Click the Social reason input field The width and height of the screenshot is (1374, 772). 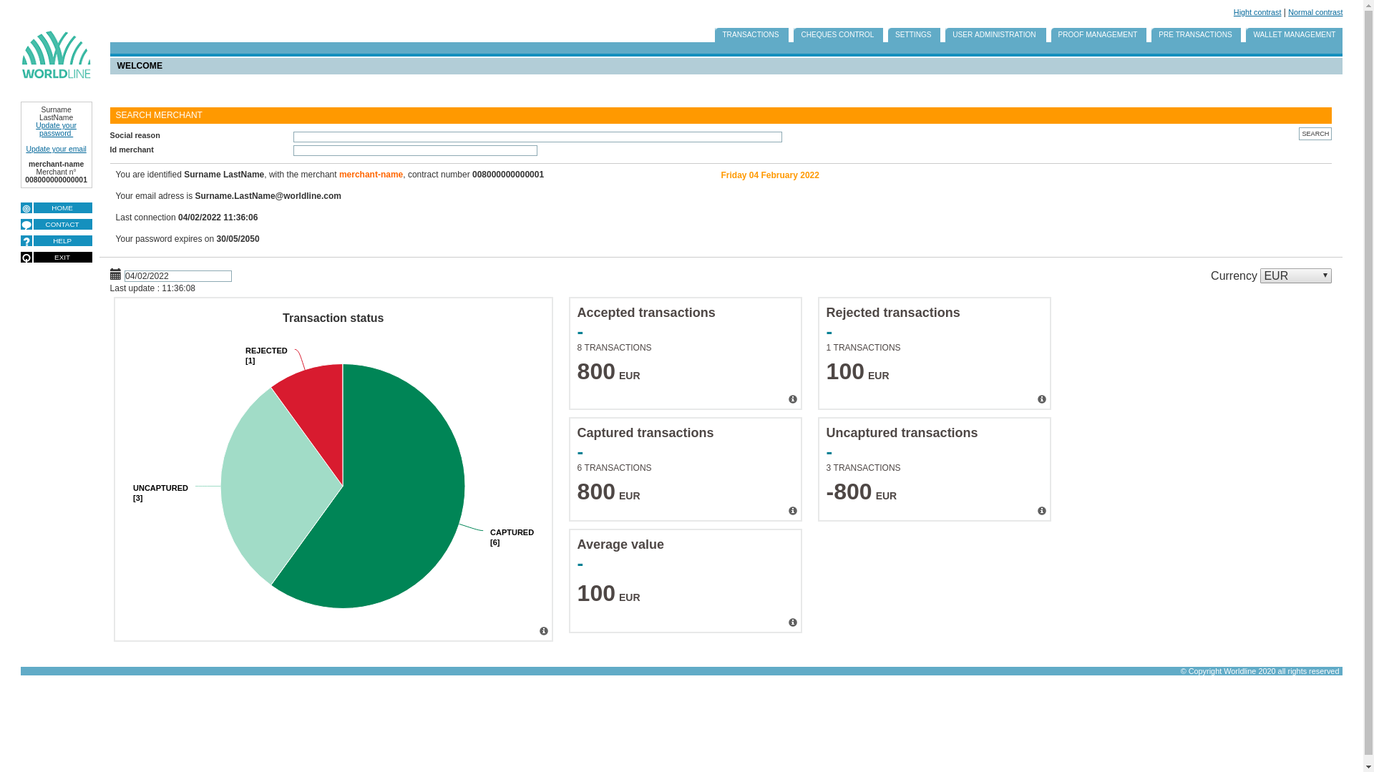(x=537, y=137)
